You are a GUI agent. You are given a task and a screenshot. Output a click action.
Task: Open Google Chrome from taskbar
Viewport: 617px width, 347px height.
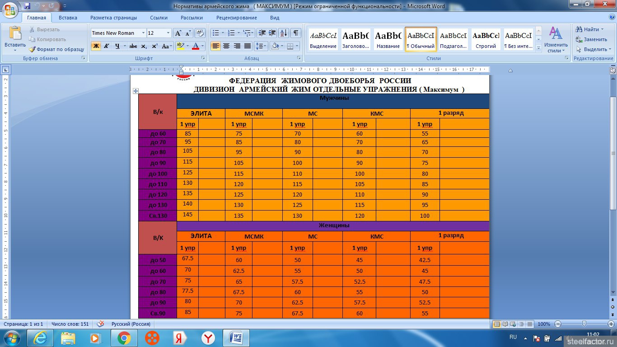tap(124, 338)
